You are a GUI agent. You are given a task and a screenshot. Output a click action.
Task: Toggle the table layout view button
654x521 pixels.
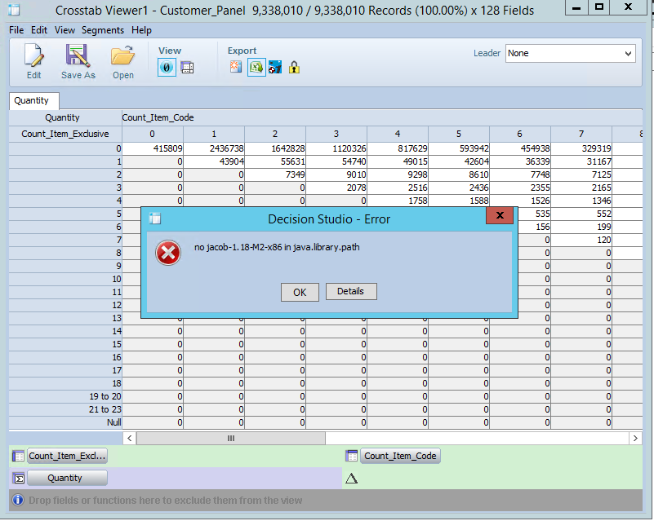coord(187,68)
